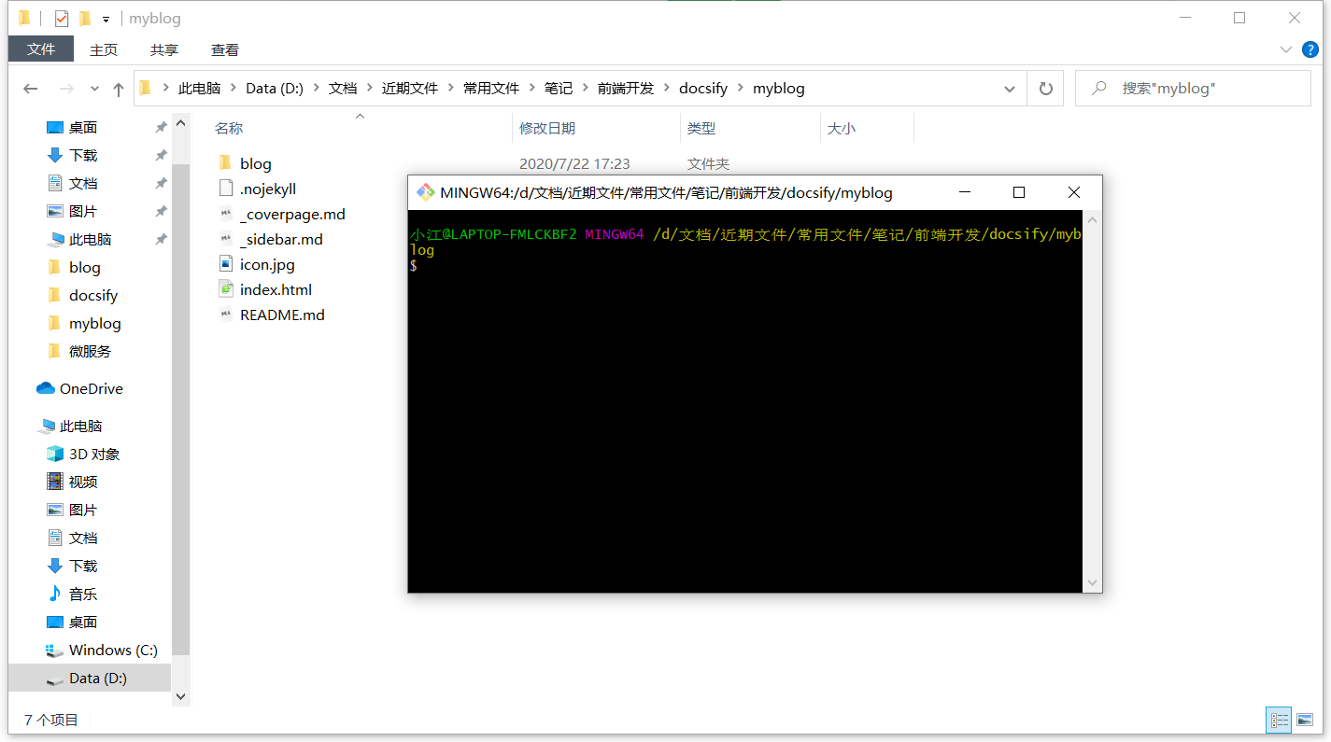Switch file list to large icons view
The height and width of the screenshot is (742, 1331).
point(1305,720)
